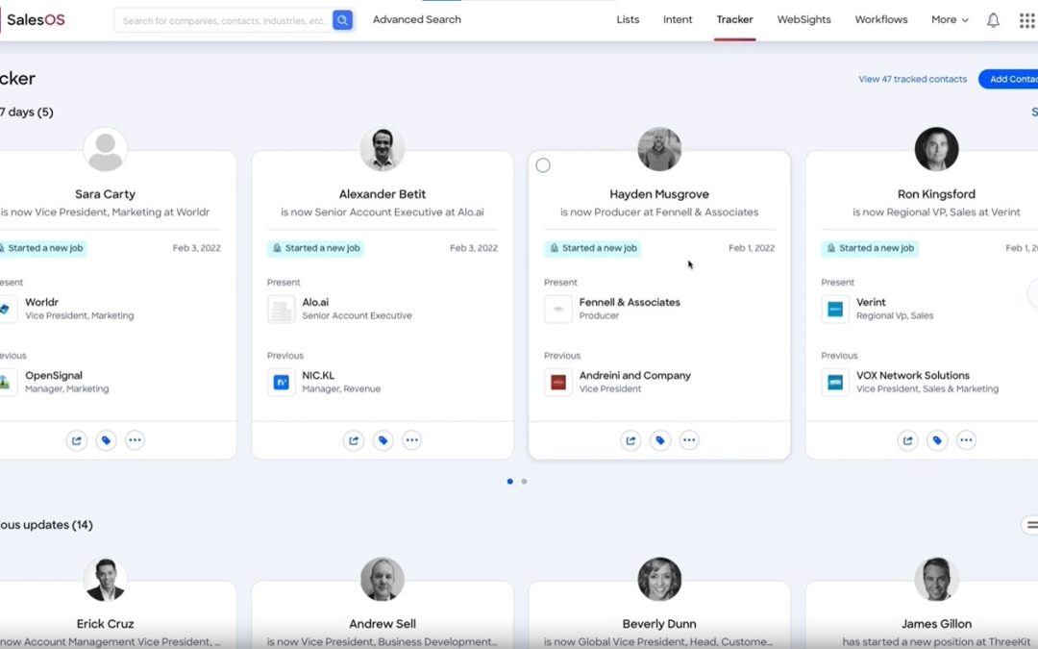Click the OpenSignal company logo
Viewport: 1038px width, 649px height.
(x=6, y=382)
